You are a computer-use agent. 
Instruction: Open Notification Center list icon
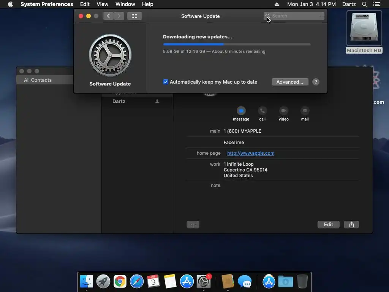tap(376, 4)
